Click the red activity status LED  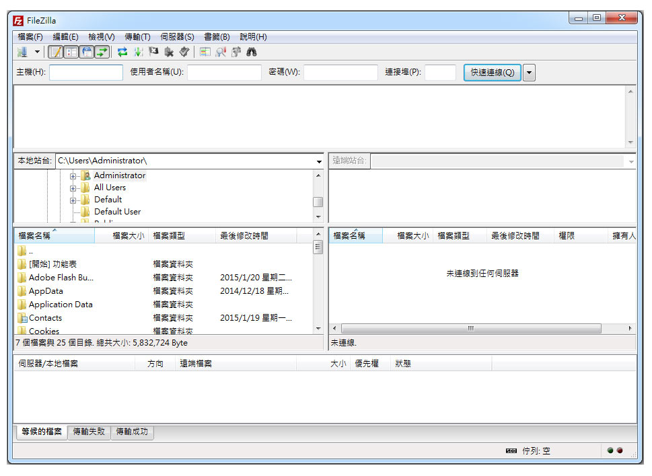point(620,450)
